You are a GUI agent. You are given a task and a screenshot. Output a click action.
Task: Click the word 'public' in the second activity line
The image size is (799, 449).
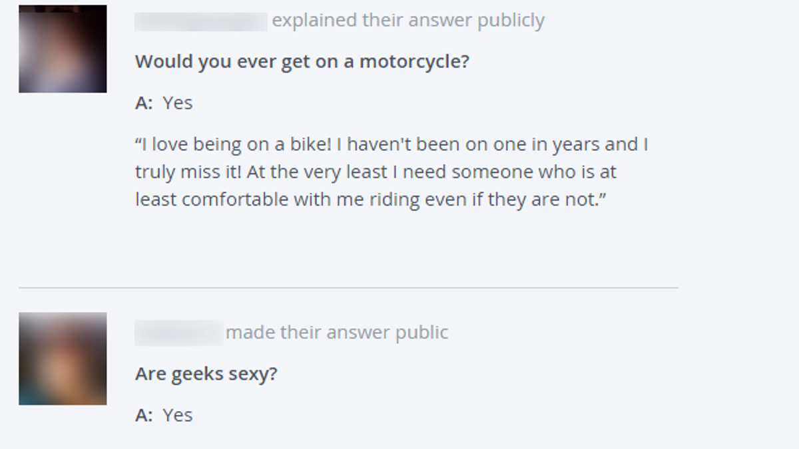click(422, 333)
